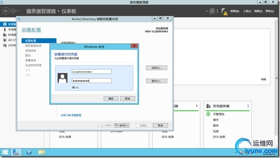Open the 视图(V) menu
Image resolution: width=280 pixels, height=158 pixels.
(x=258, y=11)
